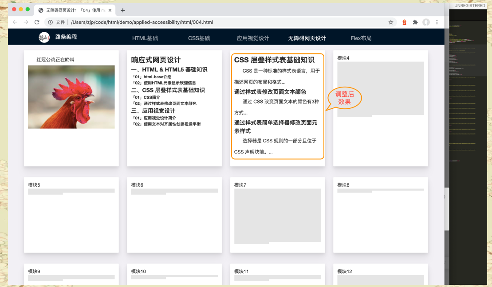Click the site info icon in address bar

tap(50, 22)
